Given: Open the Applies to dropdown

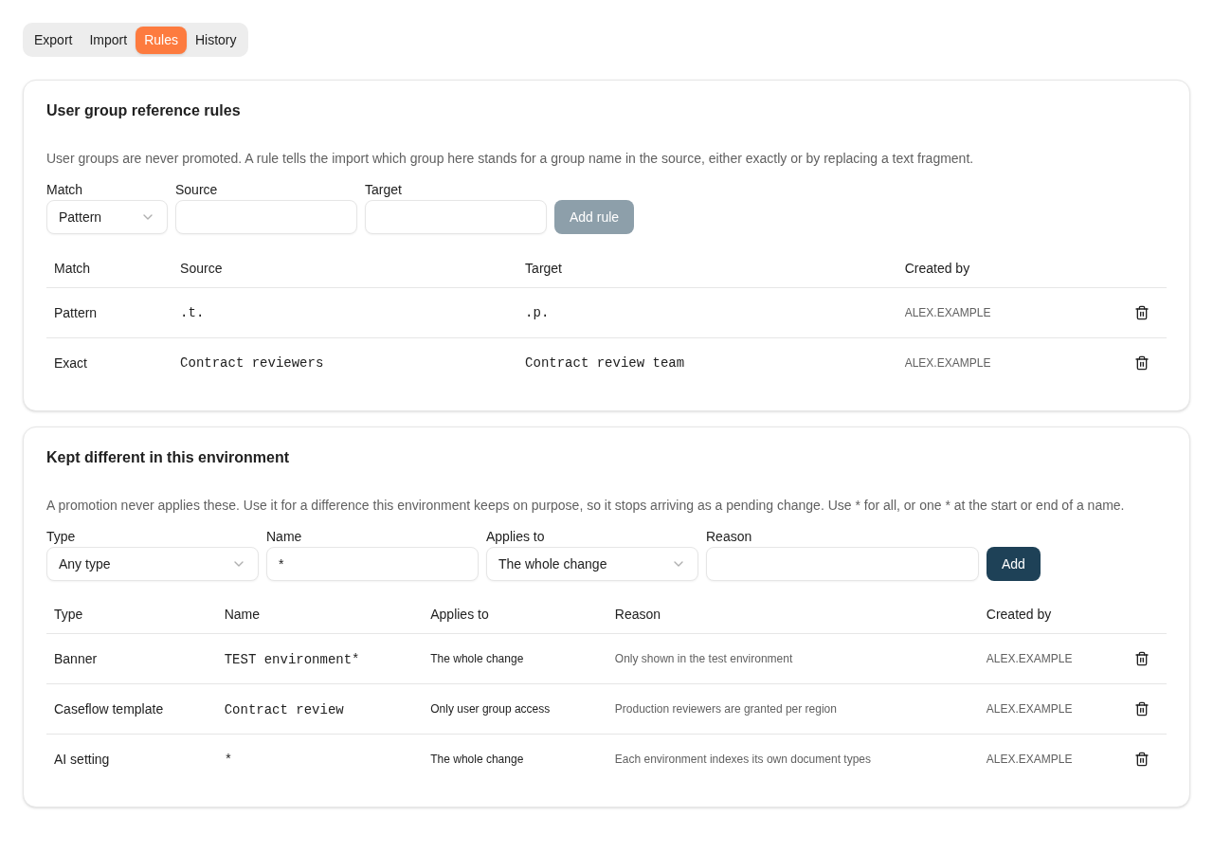Looking at the screenshot, I should click(x=592, y=564).
